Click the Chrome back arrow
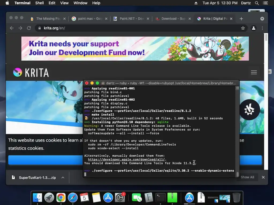The width and height of the screenshot is (274, 205). point(12,28)
